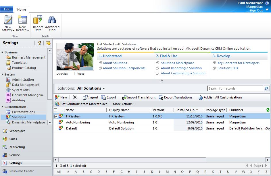Click Publish All Customizations button
Screen dimensions: 271x176
coord(220,97)
